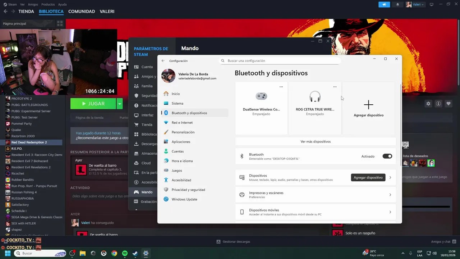Image resolution: width=460 pixels, height=259 pixels.
Task: Click Ver más dispositivos
Action: [316, 141]
